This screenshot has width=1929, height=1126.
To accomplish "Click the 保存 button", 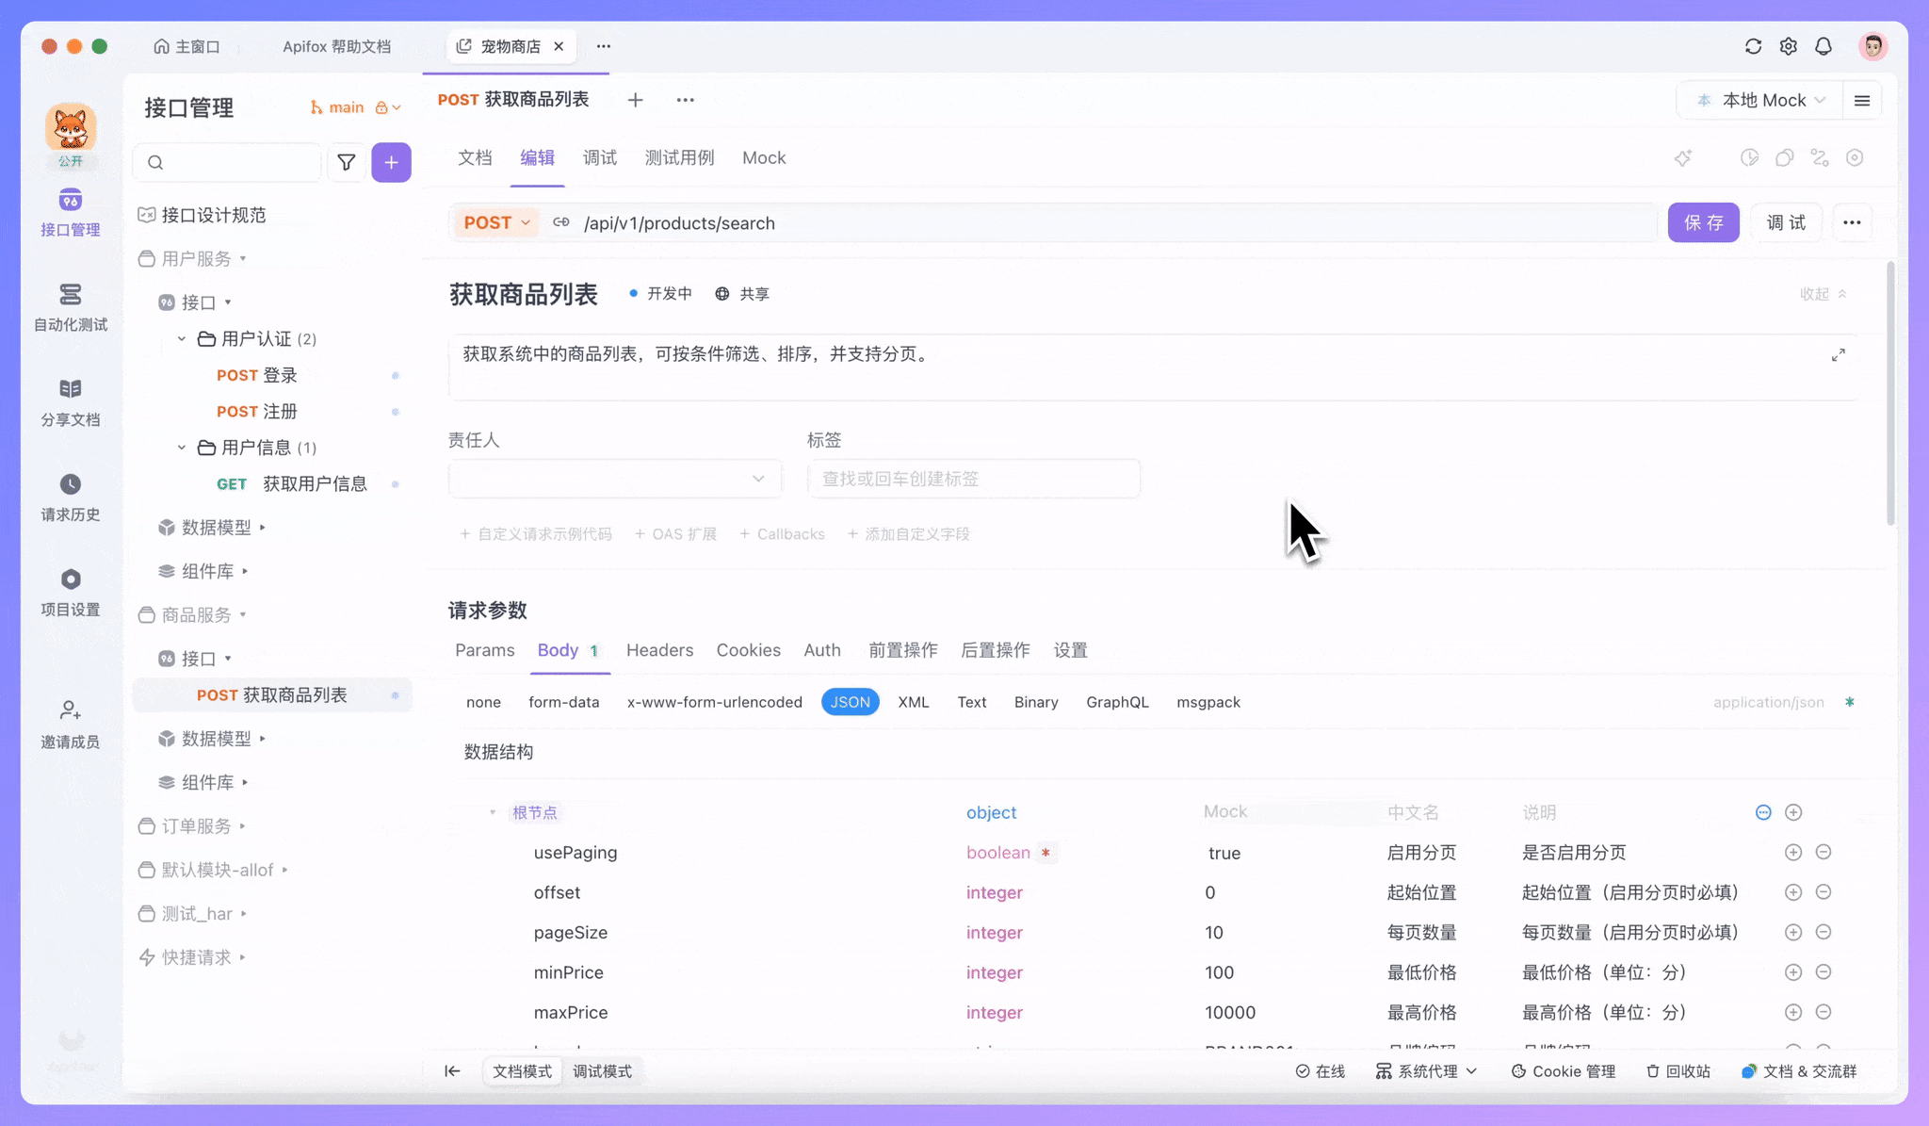I will [x=1703, y=222].
